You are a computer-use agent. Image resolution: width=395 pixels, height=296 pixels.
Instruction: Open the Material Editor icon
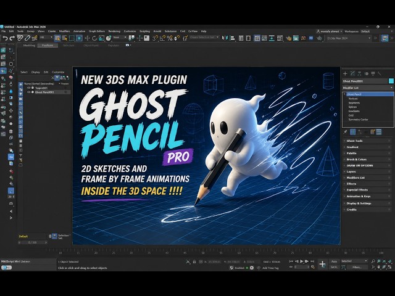(x=280, y=38)
